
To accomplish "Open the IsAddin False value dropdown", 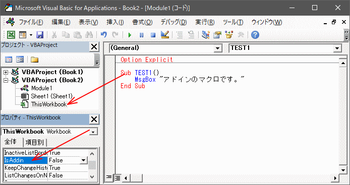I will point(83,160).
